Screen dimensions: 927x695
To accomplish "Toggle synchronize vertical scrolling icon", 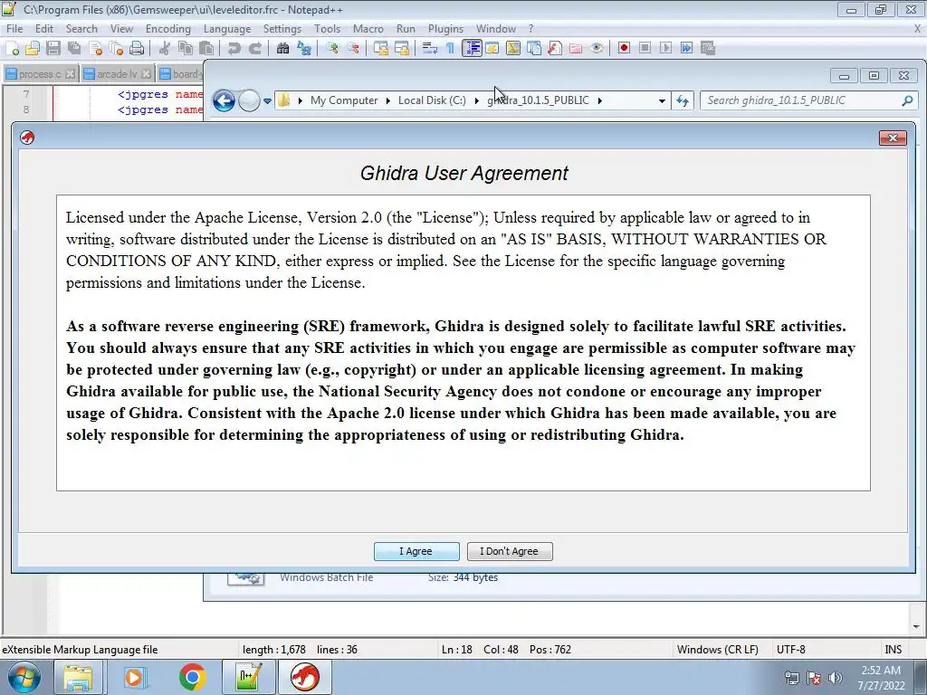I will coord(381,49).
